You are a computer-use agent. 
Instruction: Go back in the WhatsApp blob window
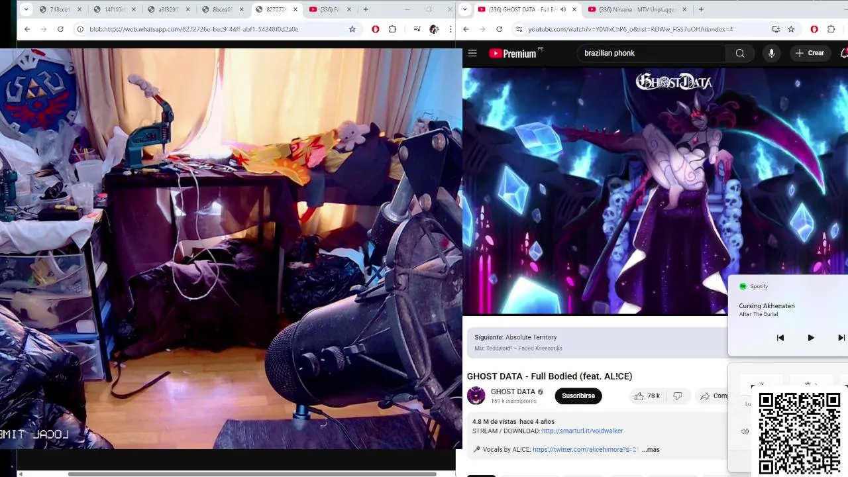click(27, 29)
